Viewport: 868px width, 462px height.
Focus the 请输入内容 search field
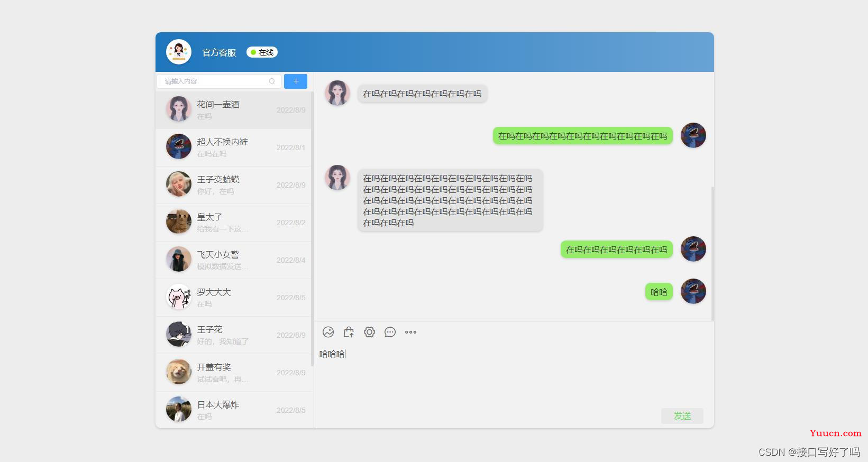(219, 81)
